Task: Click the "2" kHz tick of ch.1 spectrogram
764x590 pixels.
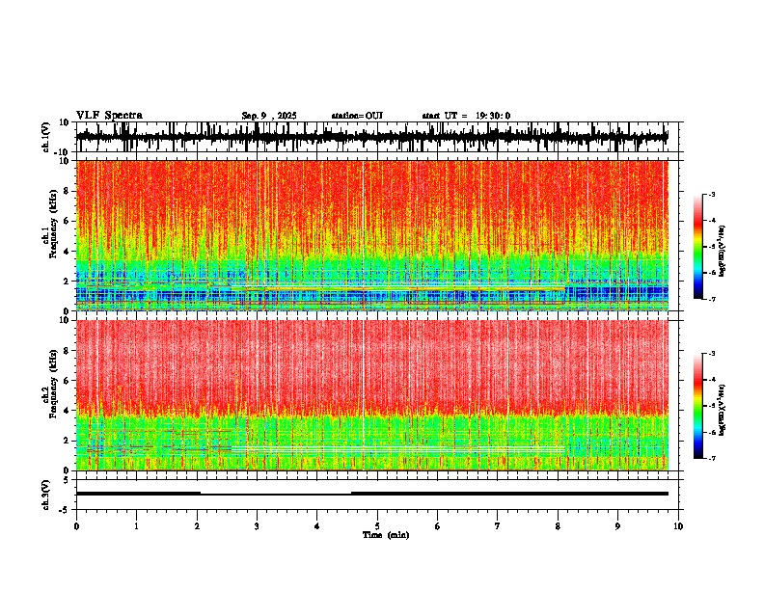Action: 67,281
